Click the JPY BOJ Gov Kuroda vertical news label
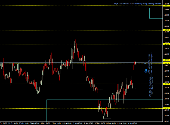Viewport: 170px width, 125px height. 150,87
